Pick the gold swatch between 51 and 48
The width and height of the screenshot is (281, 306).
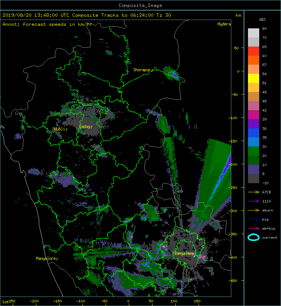tap(253, 88)
